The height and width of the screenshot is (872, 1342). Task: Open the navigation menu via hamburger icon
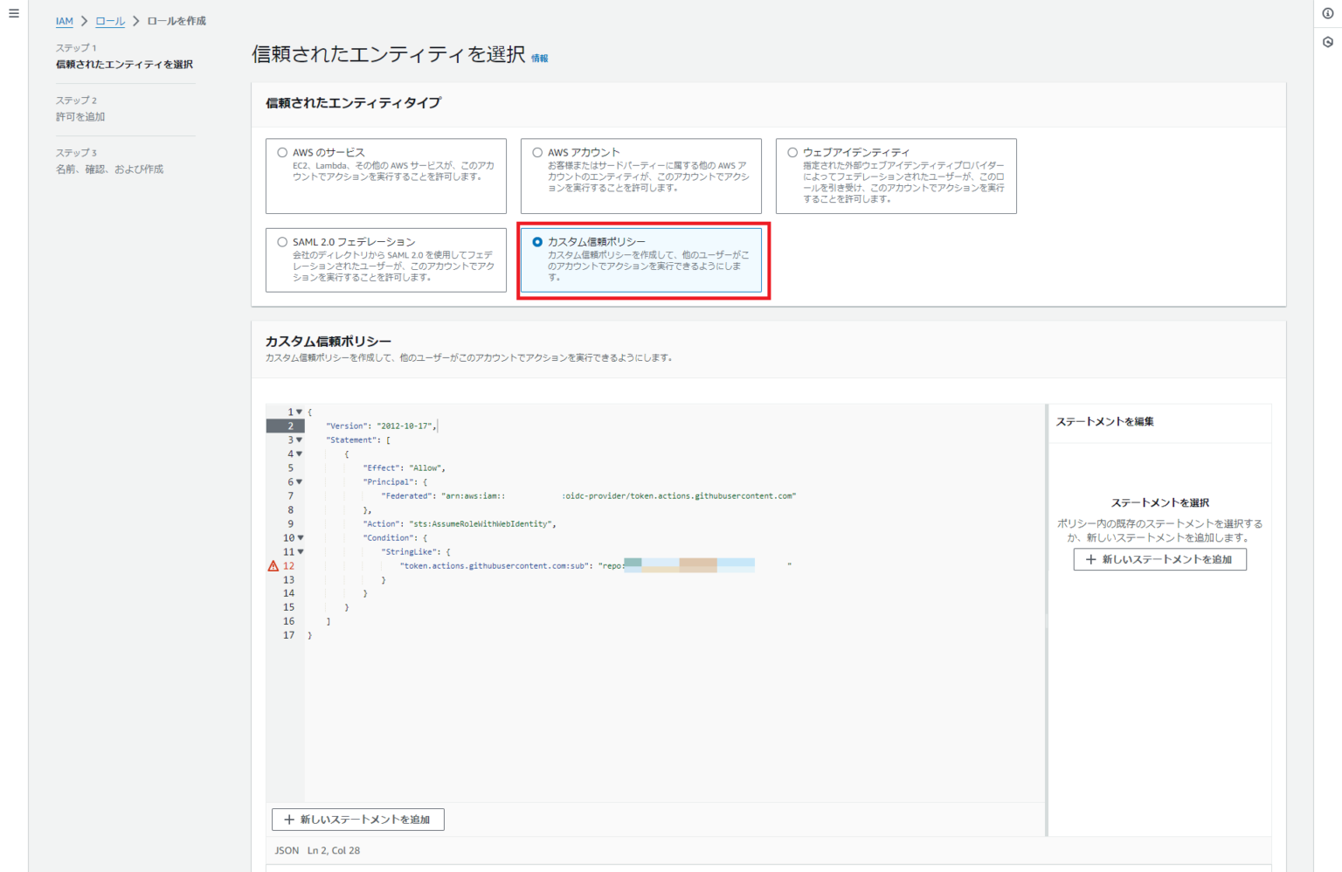click(x=13, y=13)
